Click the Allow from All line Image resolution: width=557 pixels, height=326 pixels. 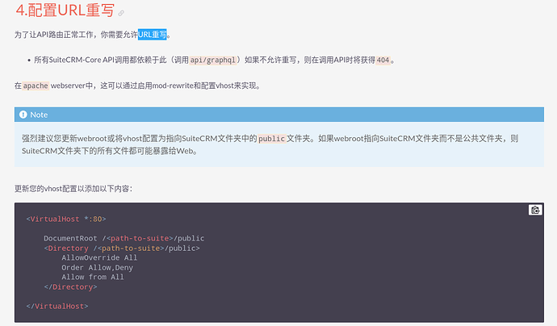click(93, 277)
